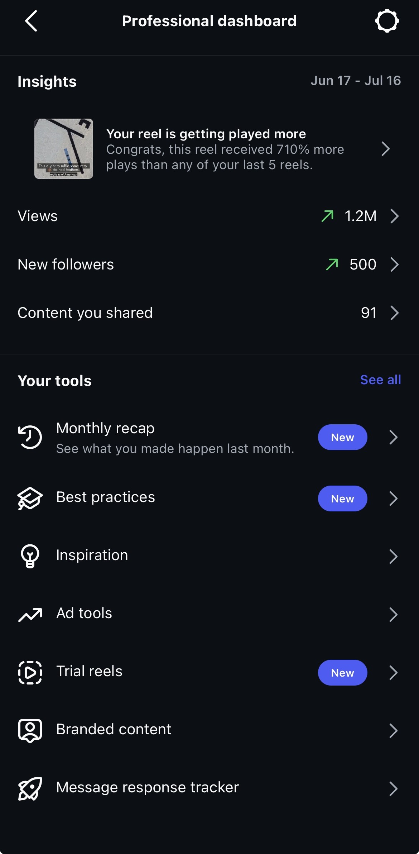Open the Inspiration menu item
This screenshot has width=419, height=854.
[x=209, y=556]
